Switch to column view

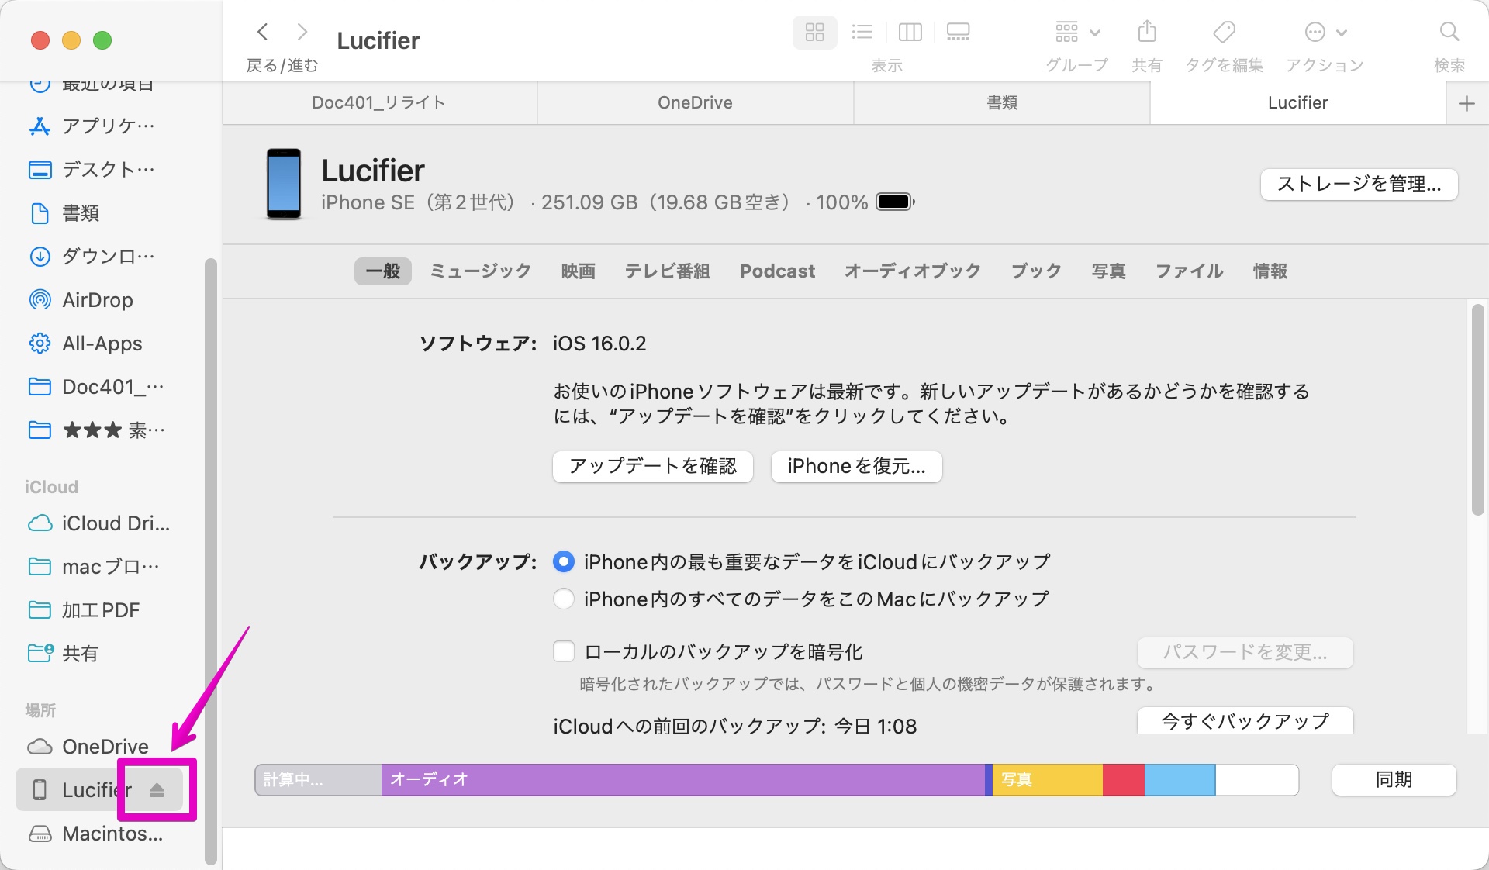pyautogui.click(x=910, y=32)
